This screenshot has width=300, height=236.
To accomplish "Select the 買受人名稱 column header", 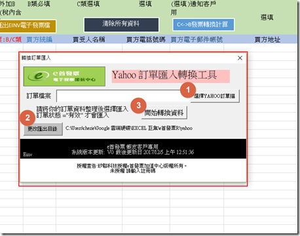I will click(89, 39).
